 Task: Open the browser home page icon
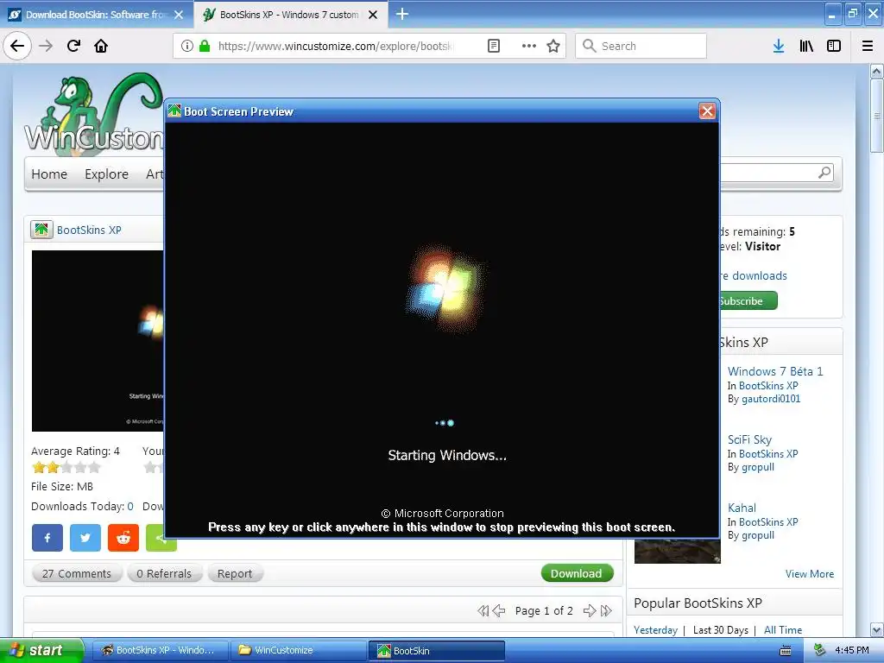101,46
